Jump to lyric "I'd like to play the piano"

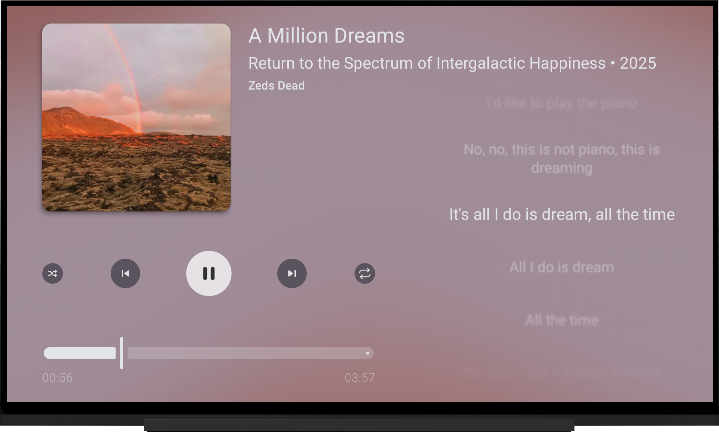click(x=562, y=103)
